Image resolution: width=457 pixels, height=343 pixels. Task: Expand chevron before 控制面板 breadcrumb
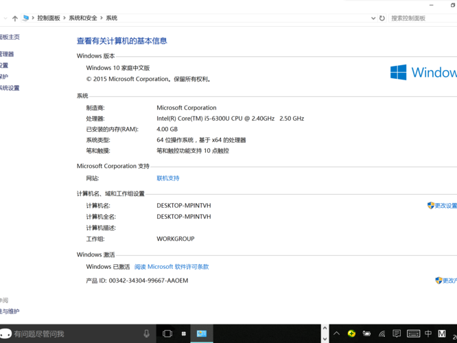(x=33, y=18)
